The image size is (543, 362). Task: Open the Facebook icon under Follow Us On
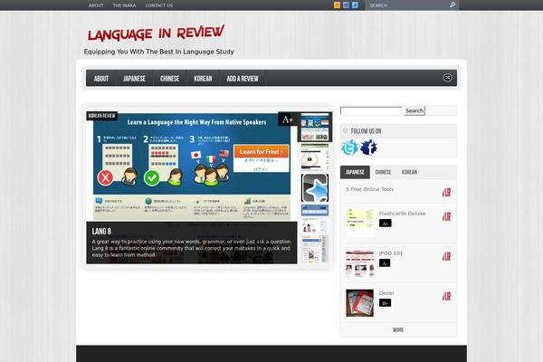coord(368,148)
